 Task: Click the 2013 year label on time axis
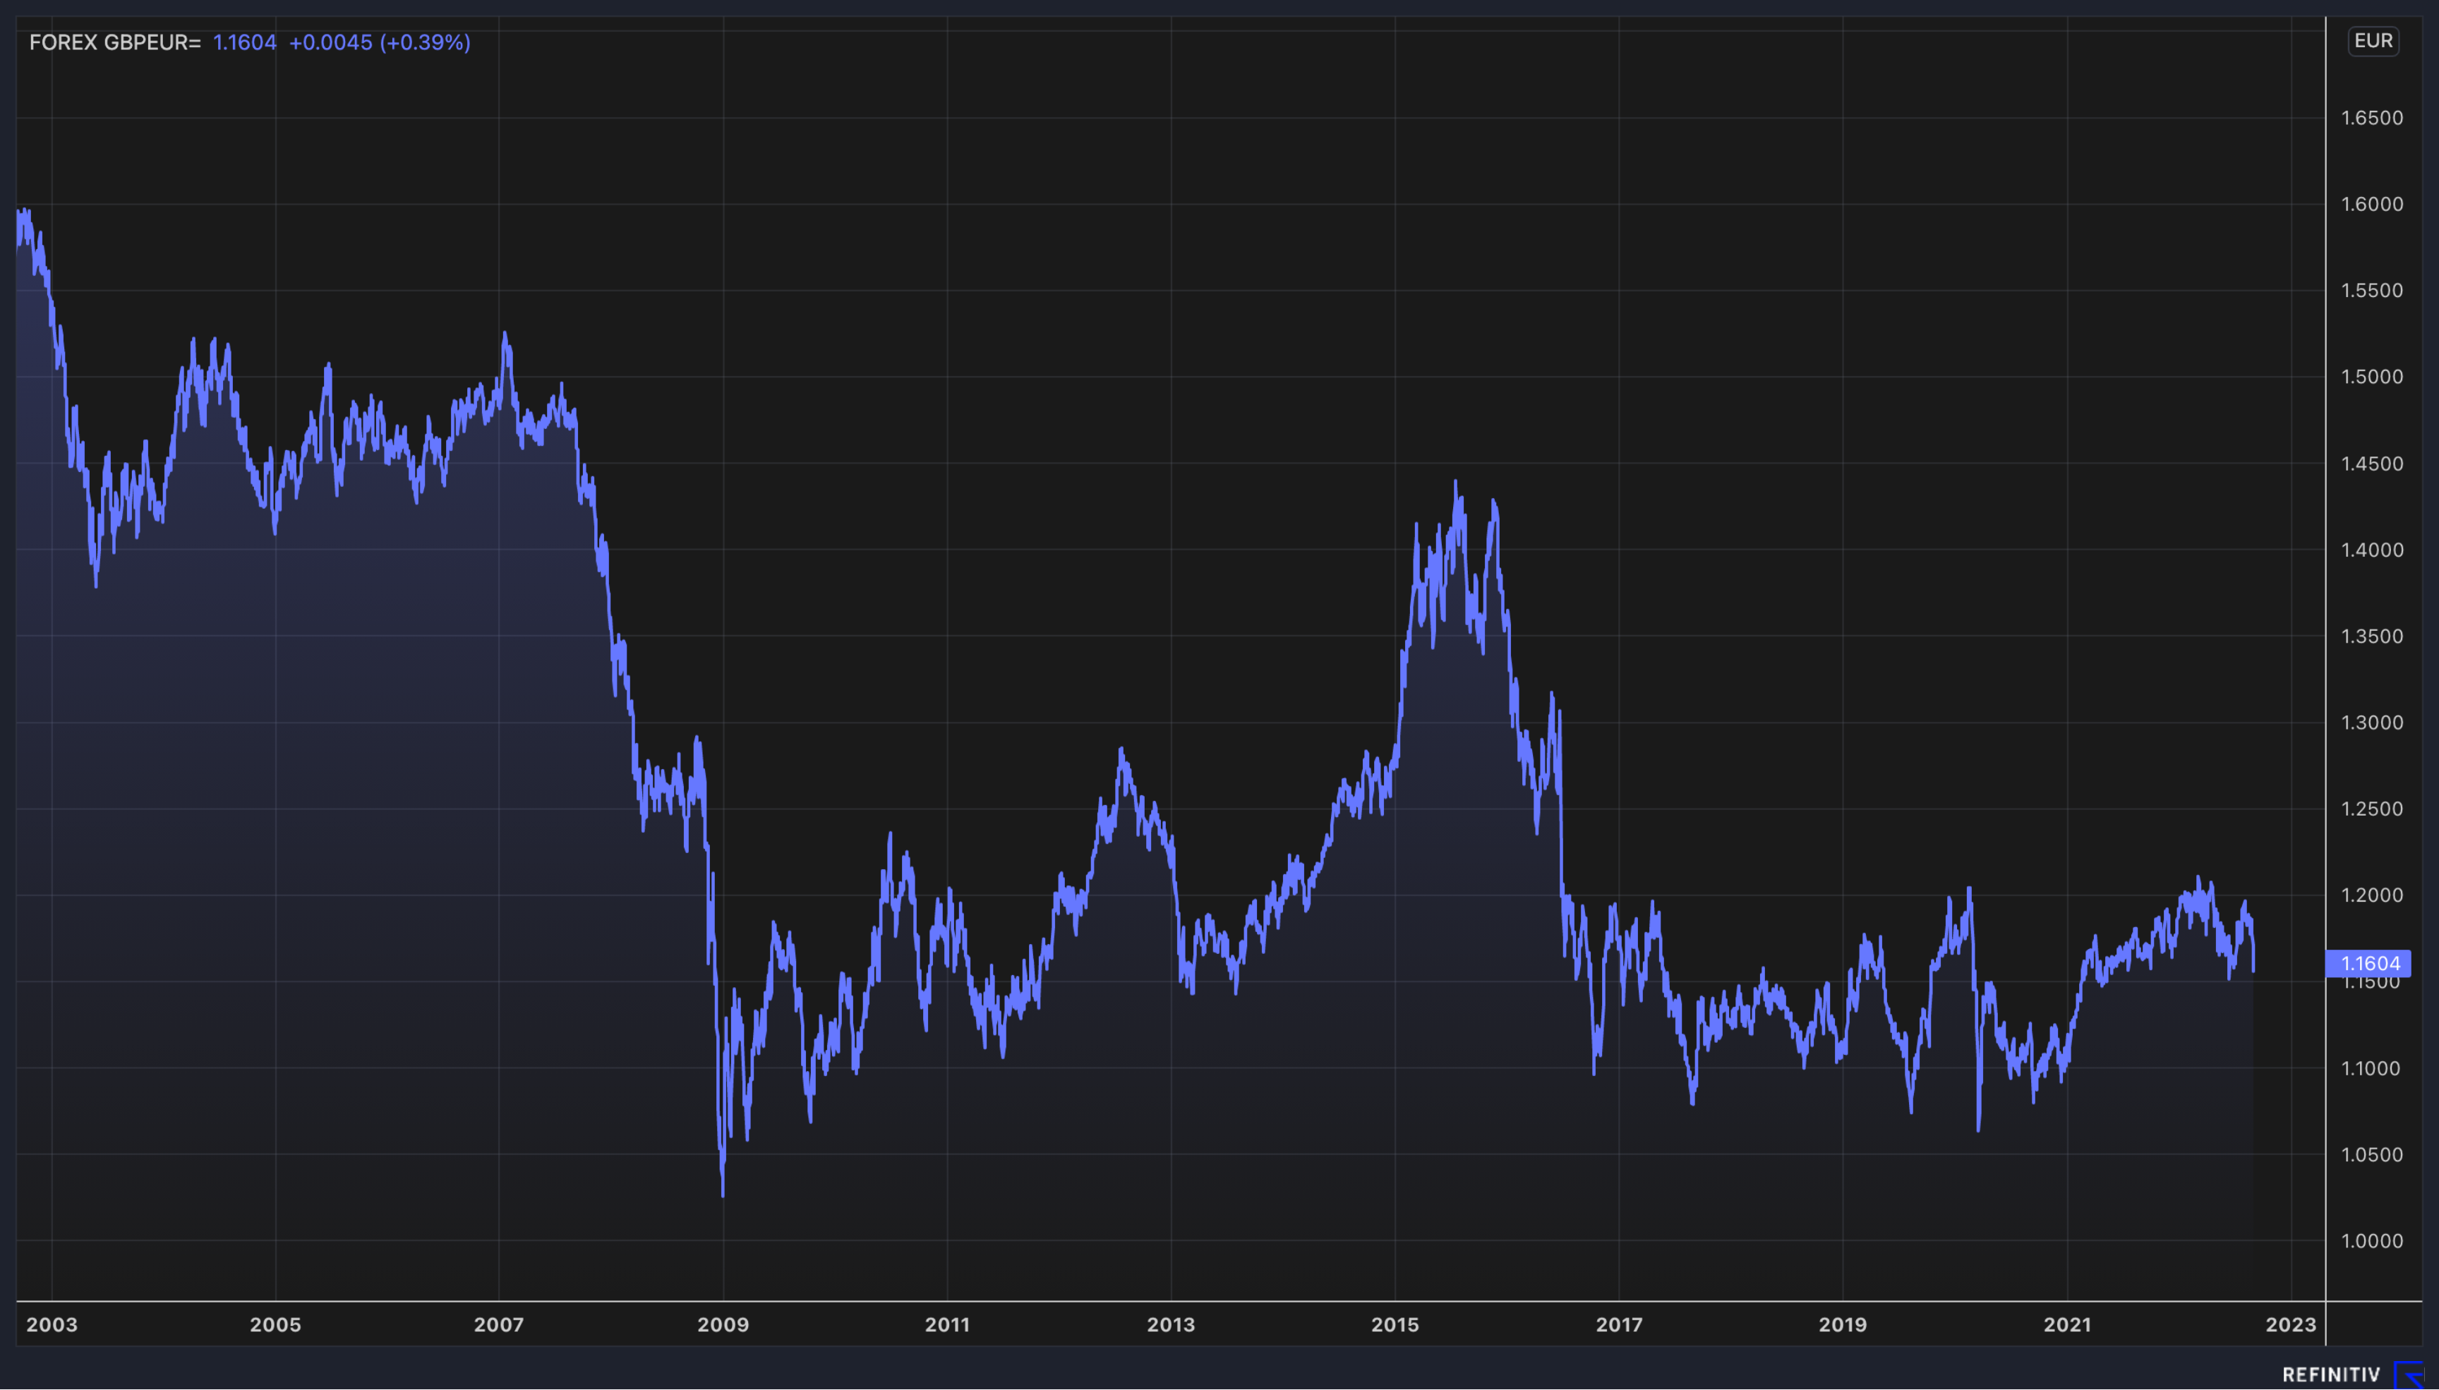[1170, 1325]
